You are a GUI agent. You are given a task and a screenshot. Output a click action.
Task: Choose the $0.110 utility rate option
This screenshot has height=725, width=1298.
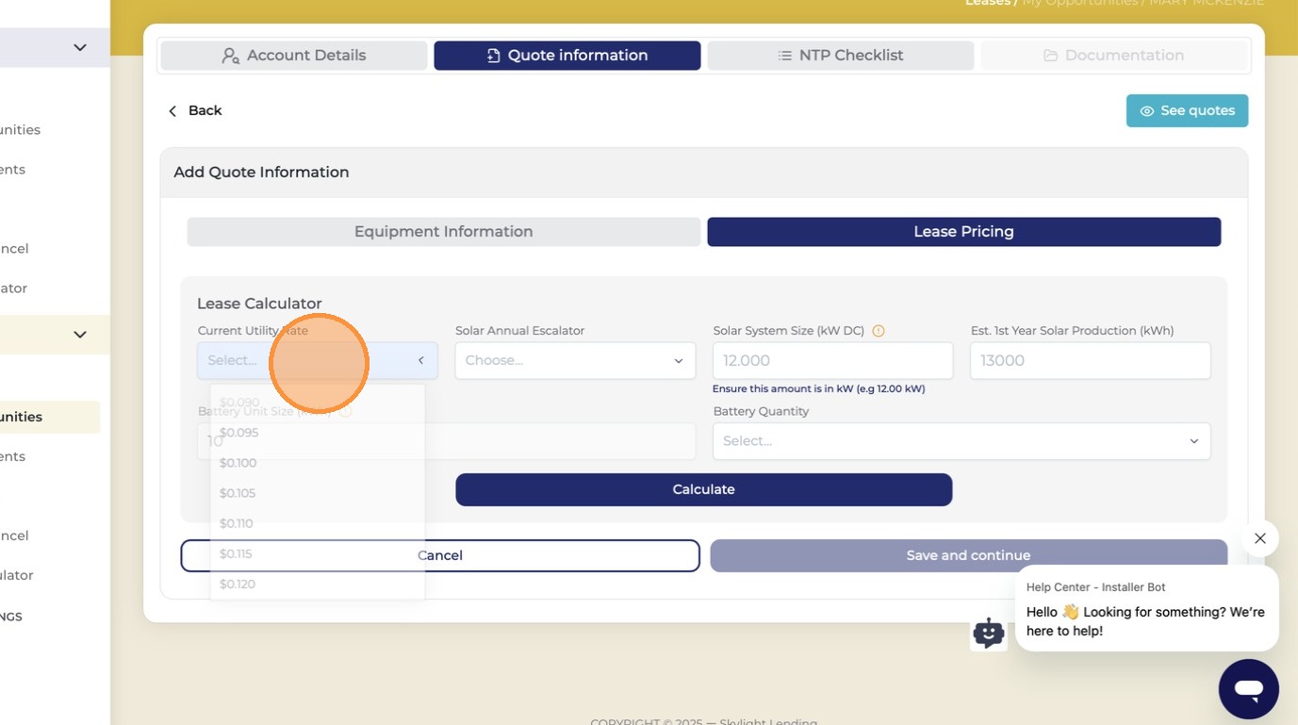tap(318, 523)
